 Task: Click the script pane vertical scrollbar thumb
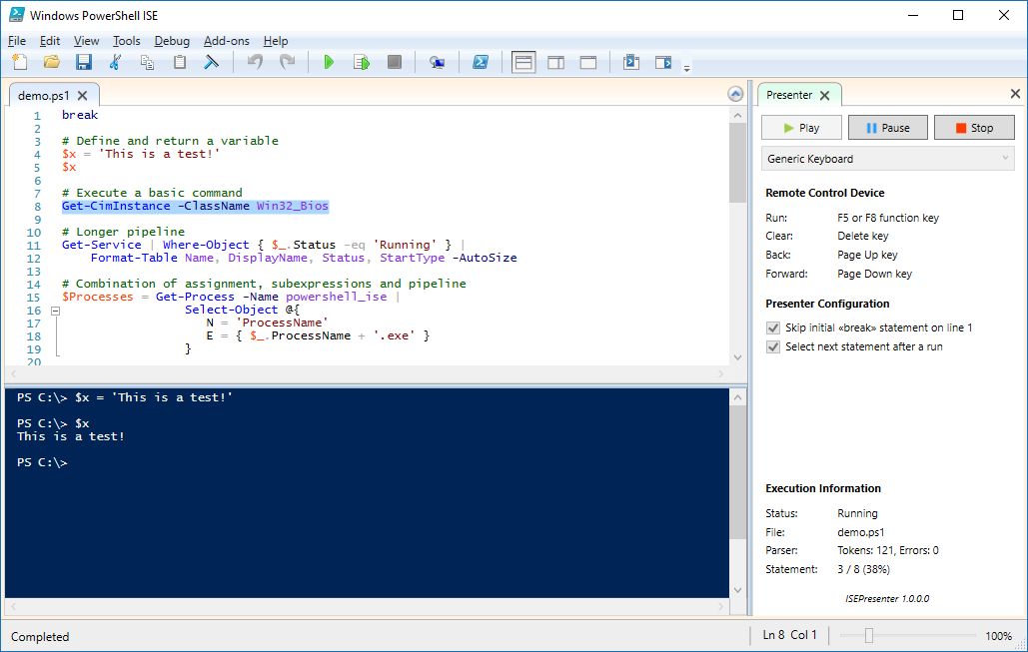click(x=737, y=163)
